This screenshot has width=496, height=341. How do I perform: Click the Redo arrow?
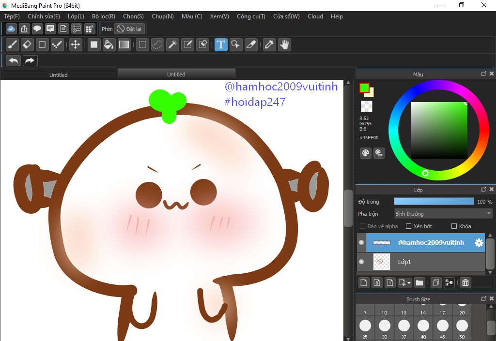coord(30,60)
